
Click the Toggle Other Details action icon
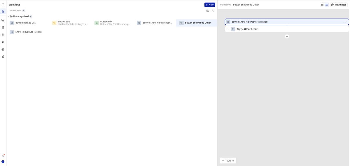coord(233,29)
